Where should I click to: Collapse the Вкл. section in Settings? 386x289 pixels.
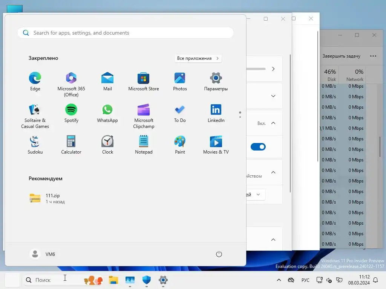[273, 123]
